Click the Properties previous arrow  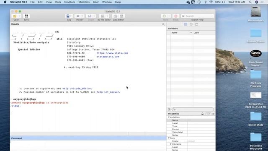point(206,114)
